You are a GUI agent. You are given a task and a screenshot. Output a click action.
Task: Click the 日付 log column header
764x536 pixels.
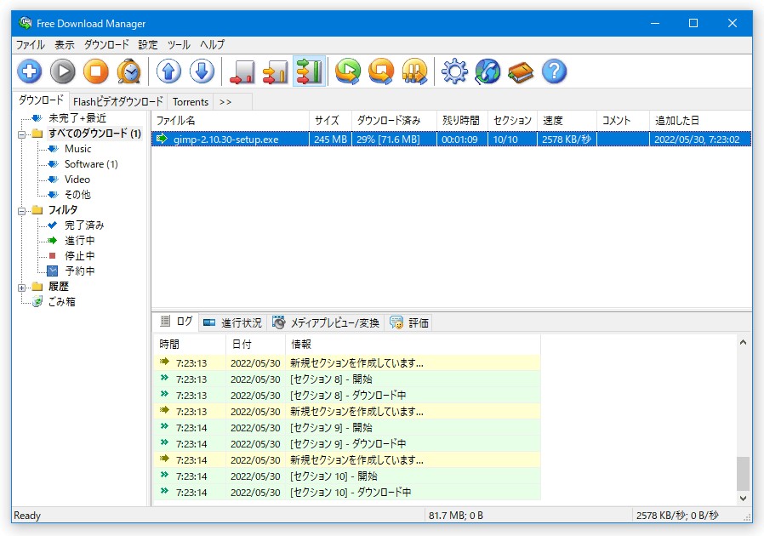click(x=255, y=344)
